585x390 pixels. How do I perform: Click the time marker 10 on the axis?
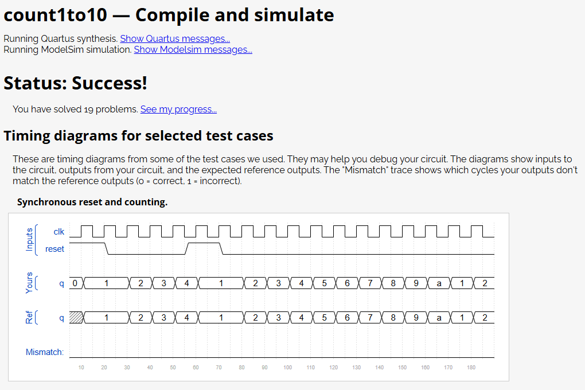81,368
